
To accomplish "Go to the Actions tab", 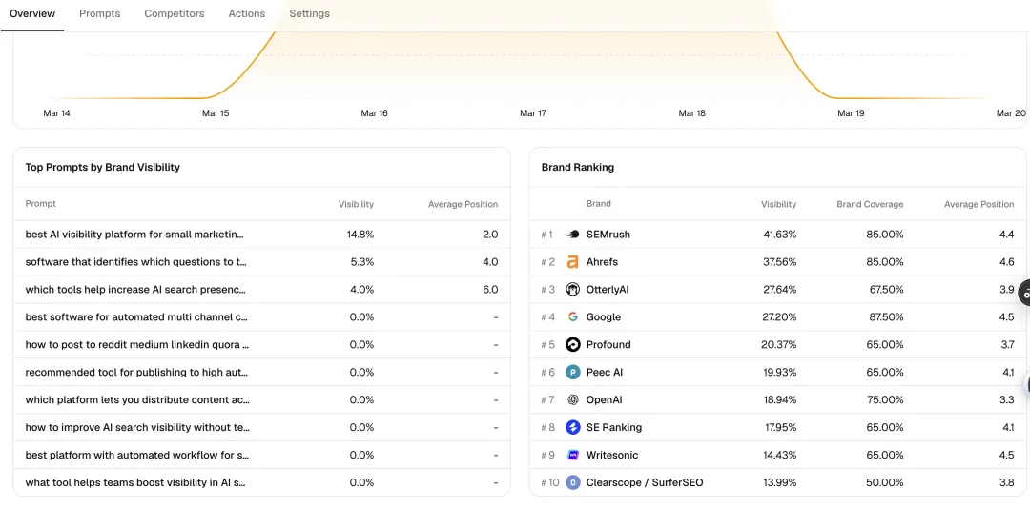I will click(247, 14).
